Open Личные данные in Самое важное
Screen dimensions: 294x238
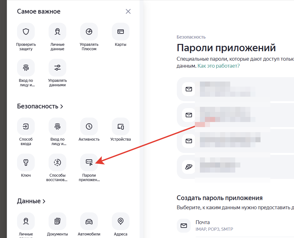click(x=57, y=32)
